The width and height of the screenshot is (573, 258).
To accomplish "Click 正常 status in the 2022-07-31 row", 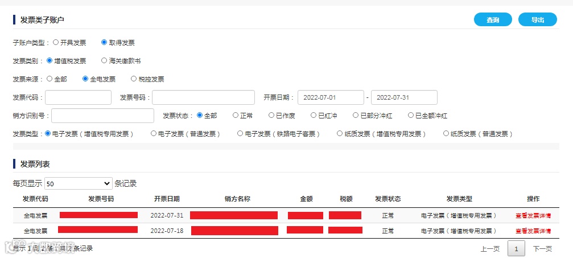I will pos(388,215).
